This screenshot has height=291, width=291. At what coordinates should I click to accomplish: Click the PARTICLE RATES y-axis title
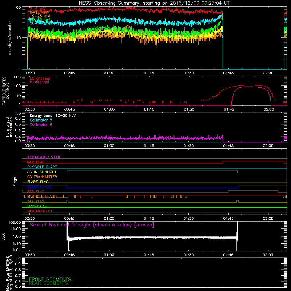(4, 91)
